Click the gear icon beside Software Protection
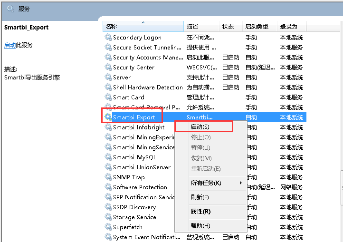 click(108, 187)
